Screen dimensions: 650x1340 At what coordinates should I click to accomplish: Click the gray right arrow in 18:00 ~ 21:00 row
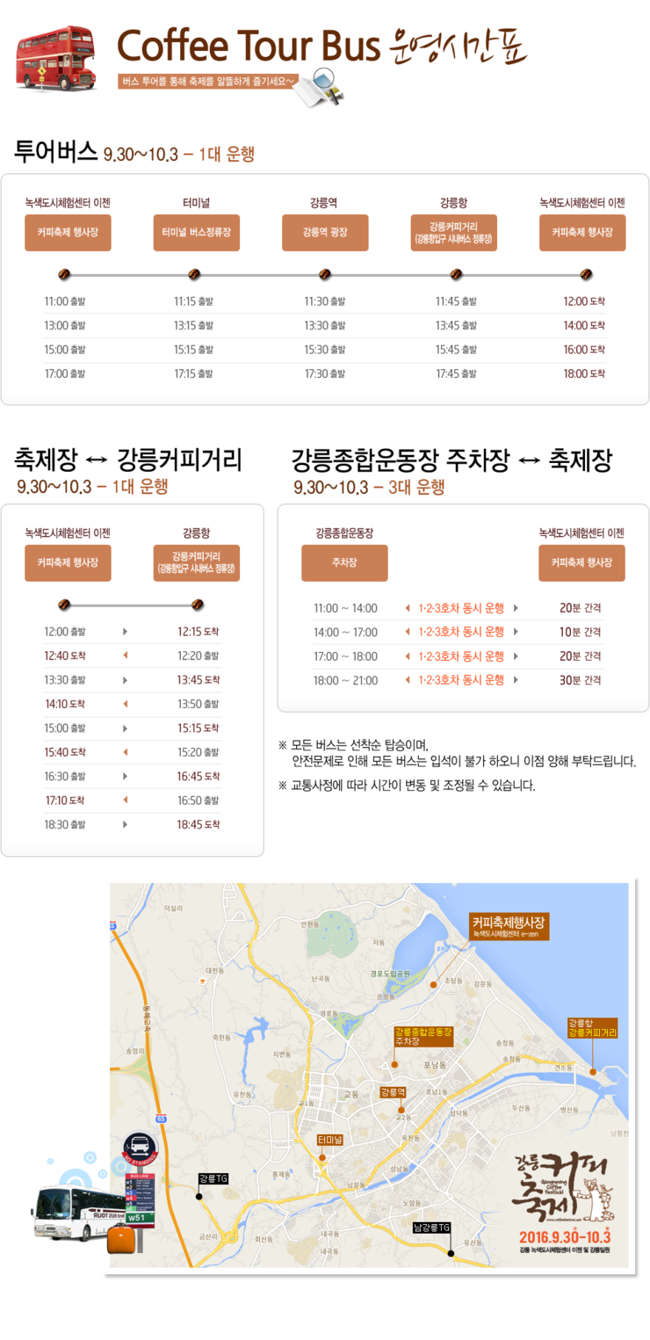point(516,680)
